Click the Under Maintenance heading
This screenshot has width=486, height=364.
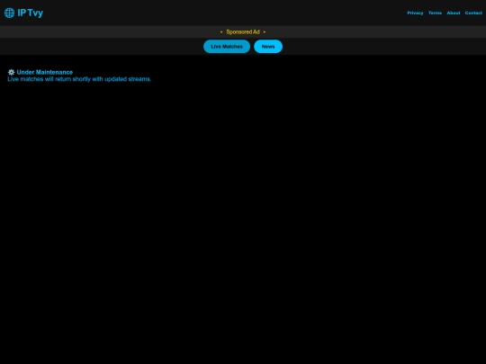(x=45, y=72)
